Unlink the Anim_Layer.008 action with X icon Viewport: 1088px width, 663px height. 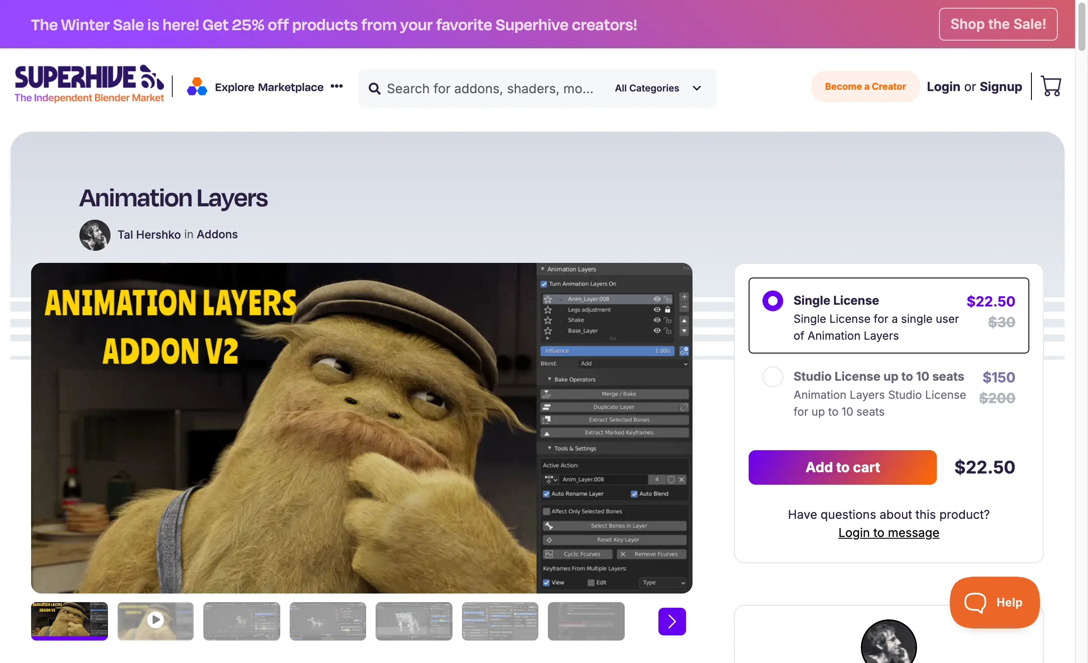point(682,480)
